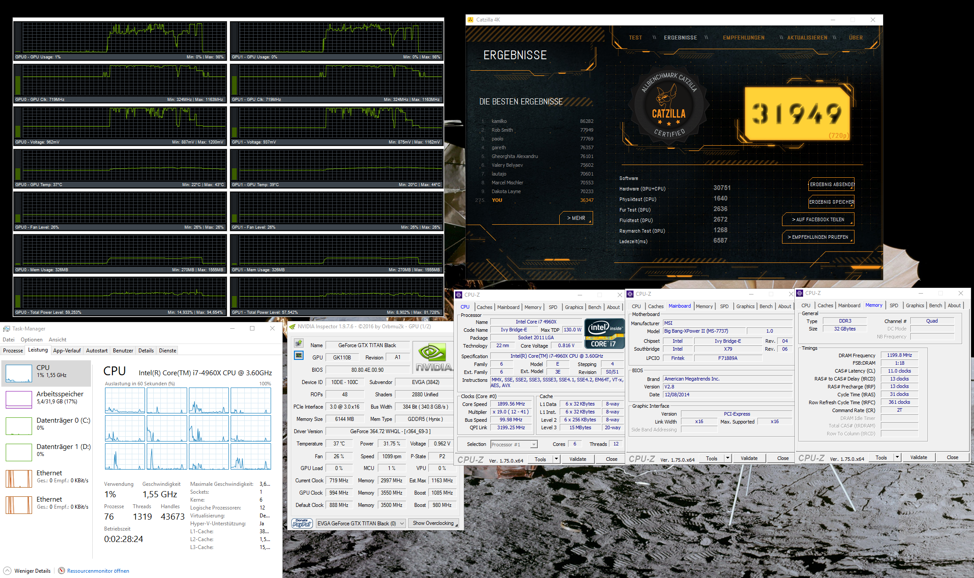Open Ressourcenmonitor öffnen link
The image size is (974, 578).
point(98,571)
